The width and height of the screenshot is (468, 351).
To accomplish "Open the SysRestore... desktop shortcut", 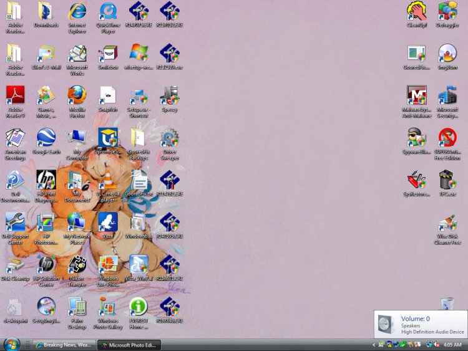I will [417, 184].
